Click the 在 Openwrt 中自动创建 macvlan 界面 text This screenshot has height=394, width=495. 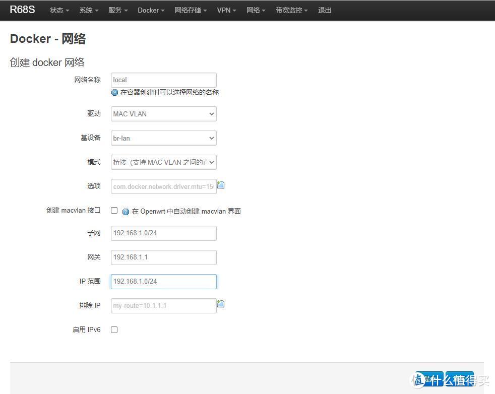(x=187, y=211)
